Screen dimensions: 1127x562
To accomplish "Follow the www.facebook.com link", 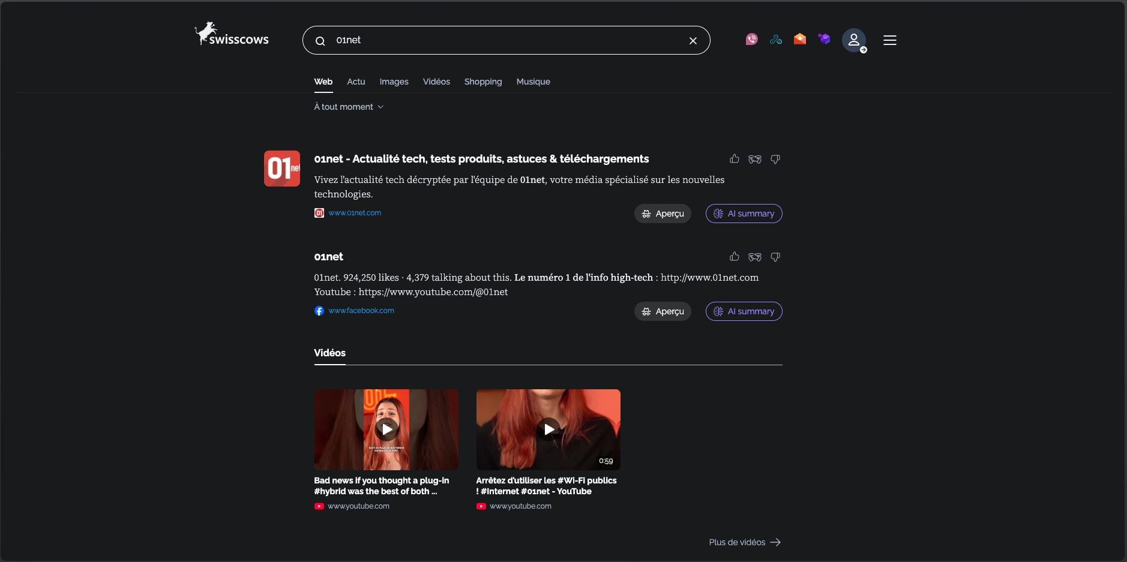I will pyautogui.click(x=361, y=311).
